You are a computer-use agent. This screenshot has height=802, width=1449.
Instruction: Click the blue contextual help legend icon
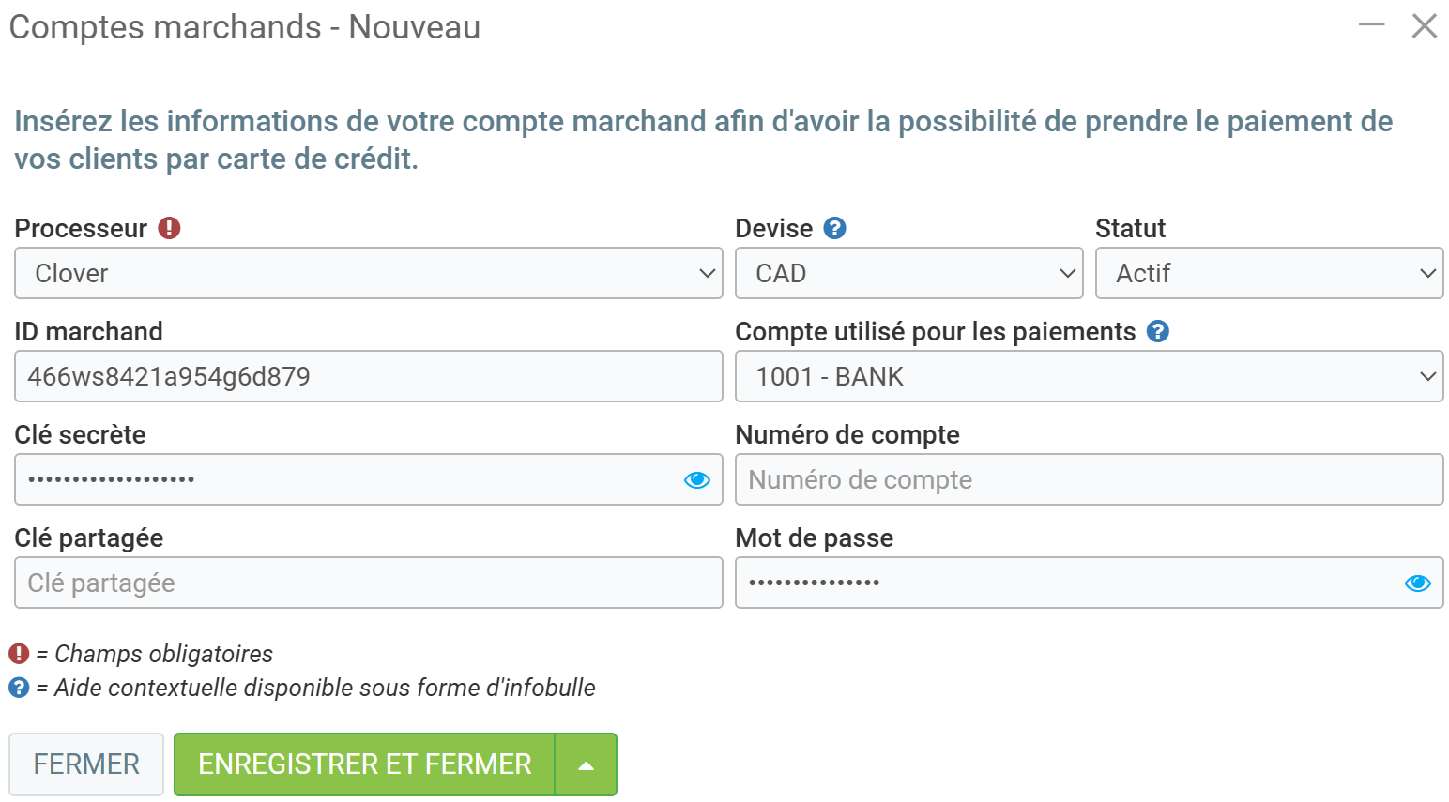19,688
